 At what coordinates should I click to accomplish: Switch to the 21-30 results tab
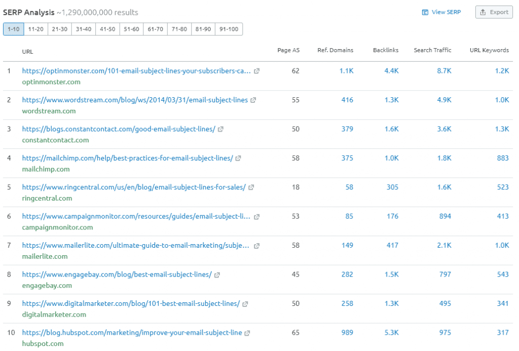[60, 29]
